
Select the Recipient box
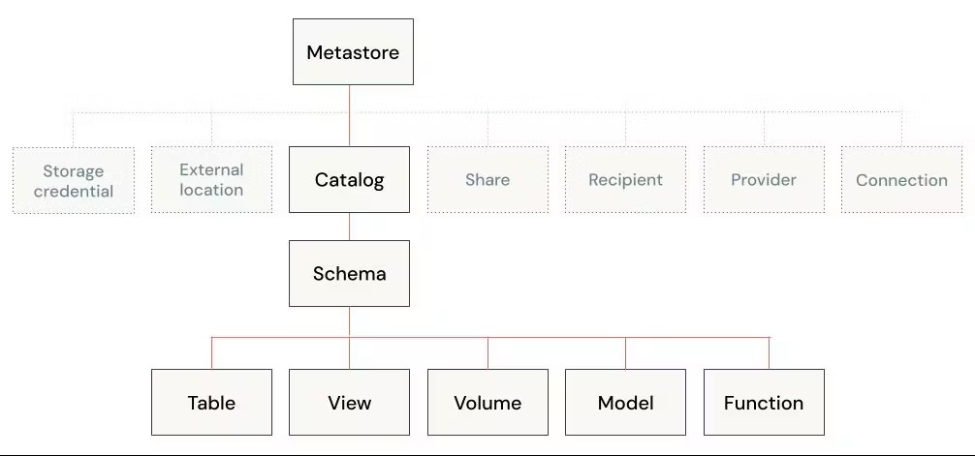[626, 180]
